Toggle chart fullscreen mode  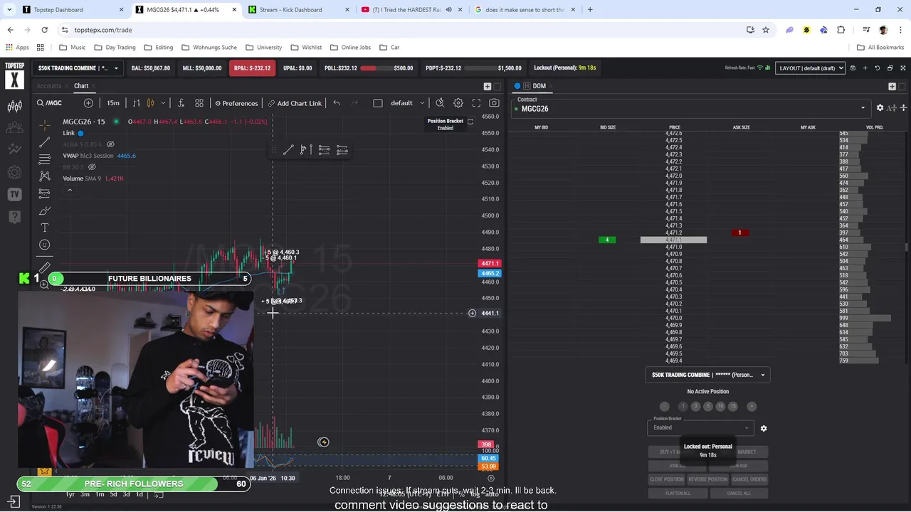pos(476,103)
